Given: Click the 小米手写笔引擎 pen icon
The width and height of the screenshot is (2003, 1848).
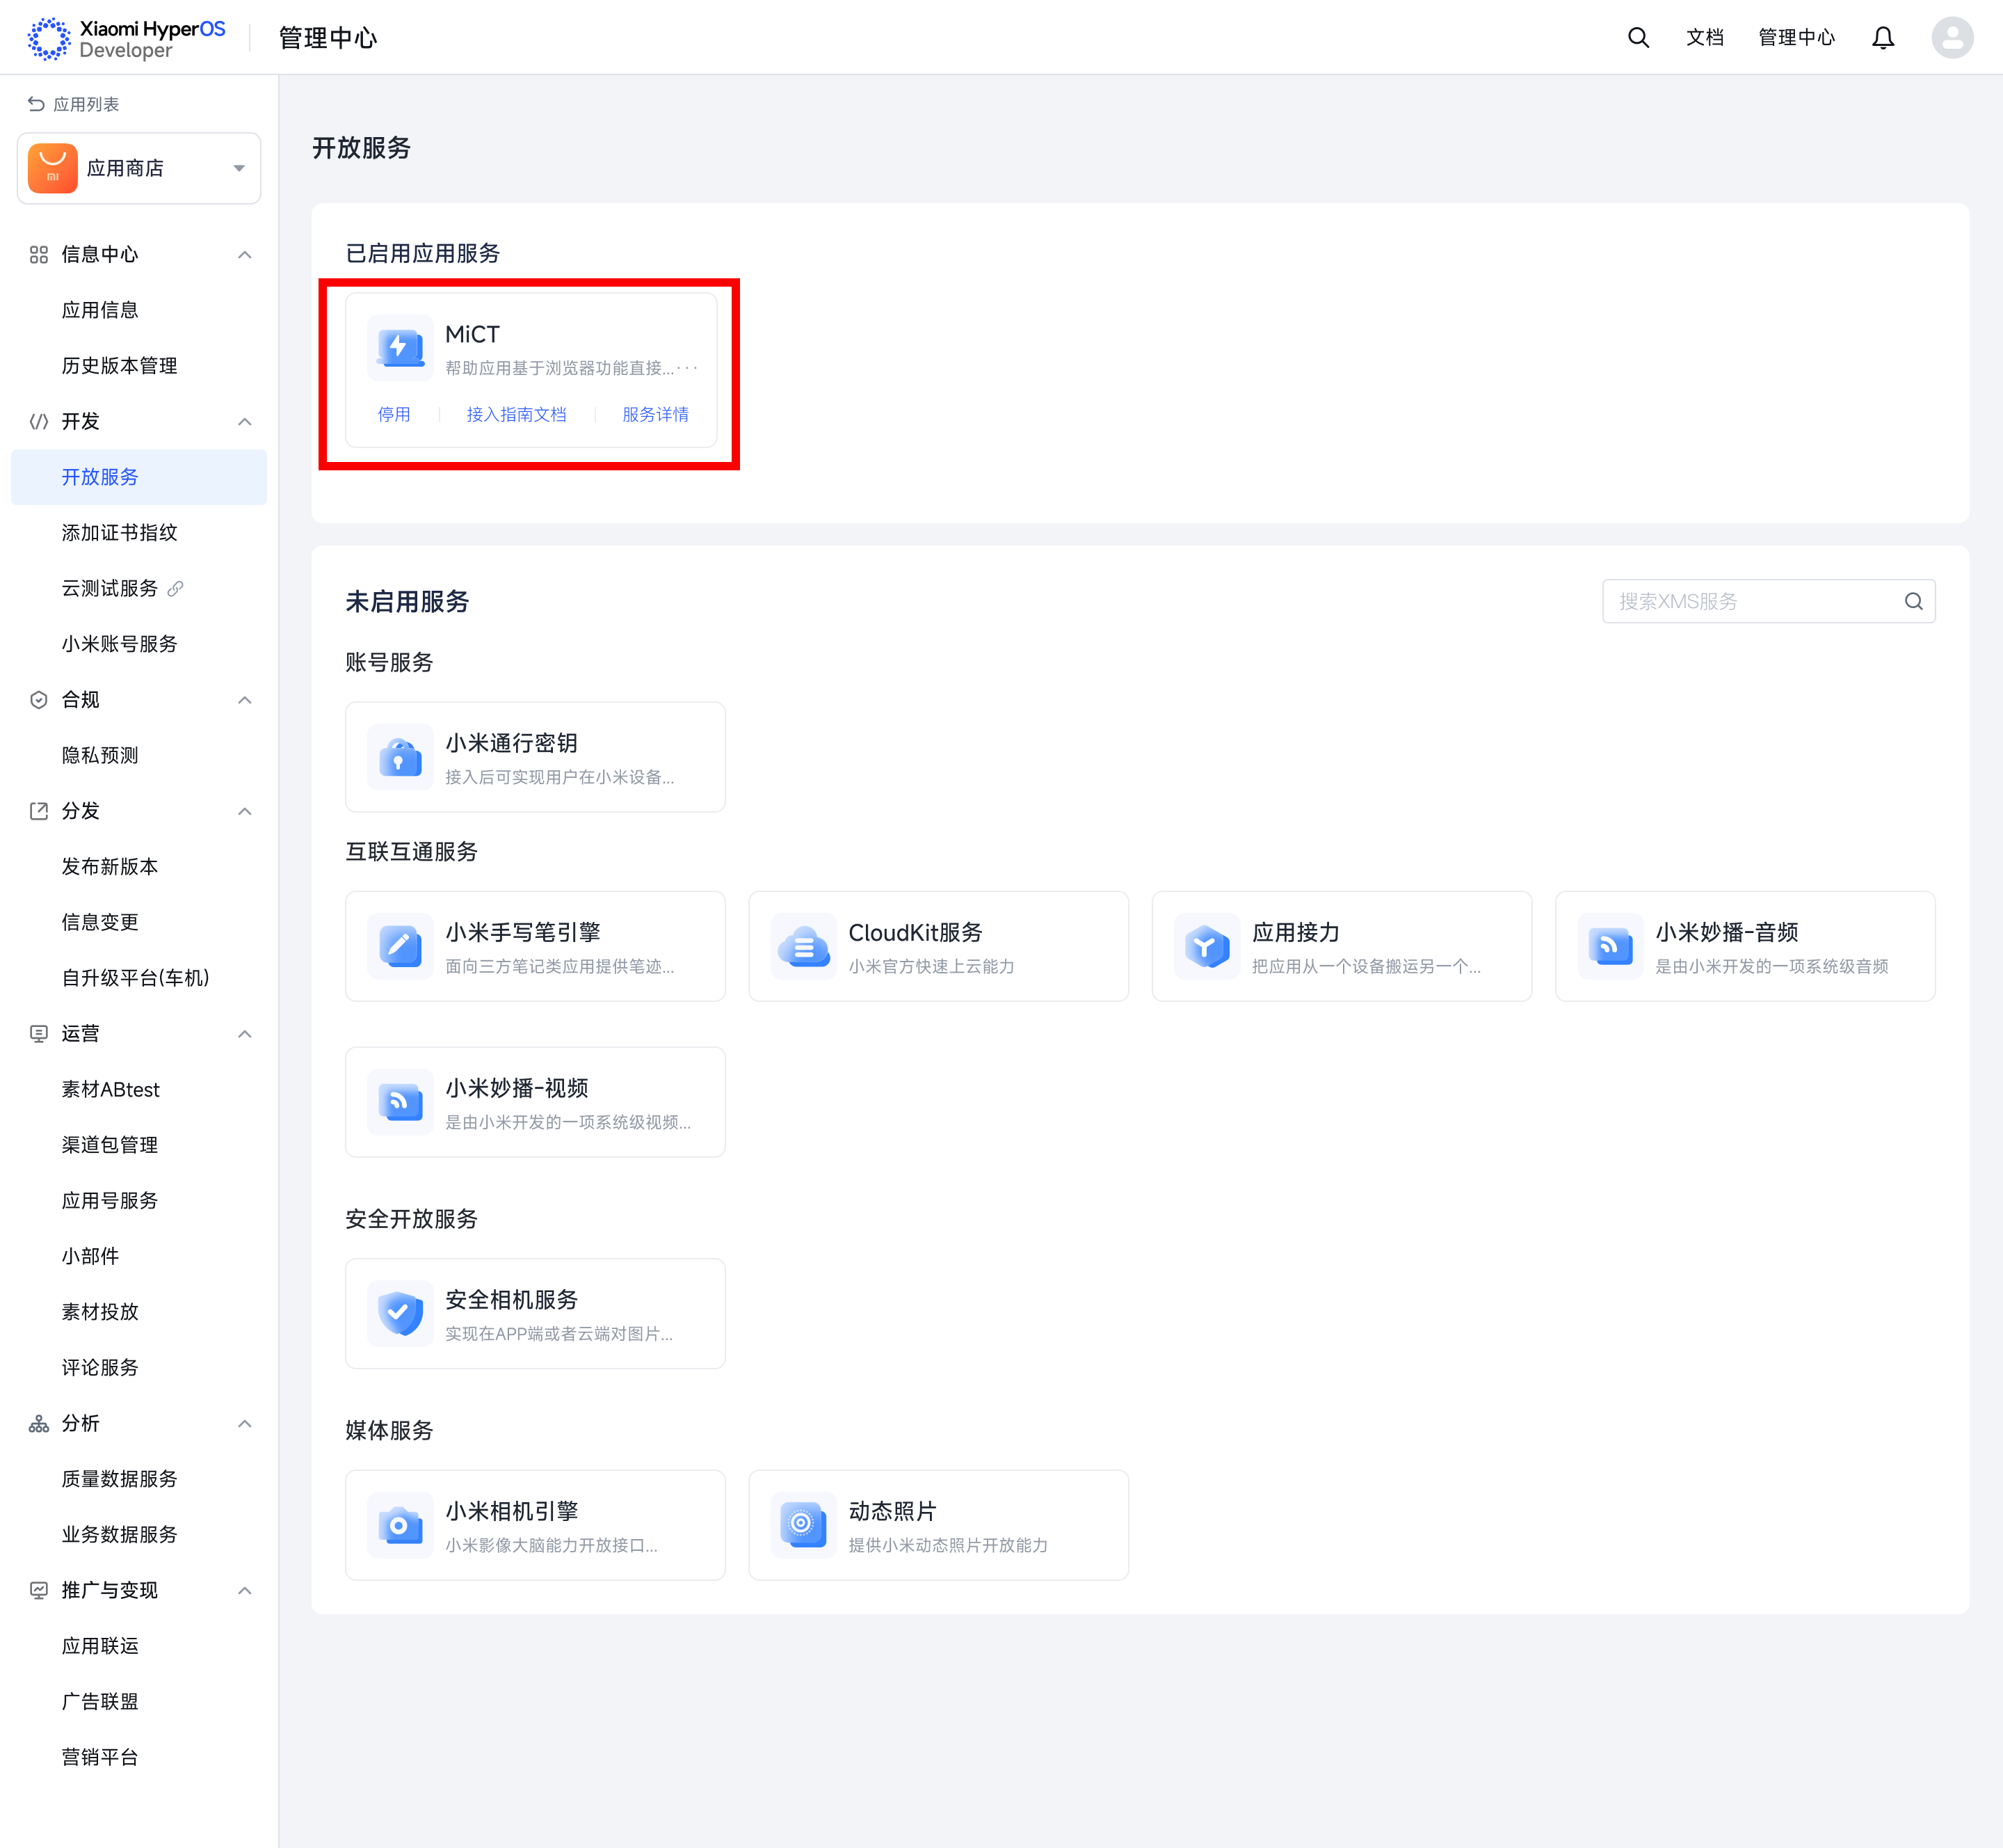Looking at the screenshot, I should coord(401,946).
